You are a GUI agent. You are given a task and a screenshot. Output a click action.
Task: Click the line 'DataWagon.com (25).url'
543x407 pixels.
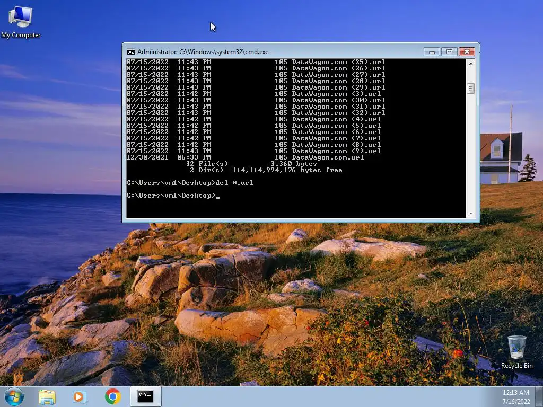(x=256, y=62)
